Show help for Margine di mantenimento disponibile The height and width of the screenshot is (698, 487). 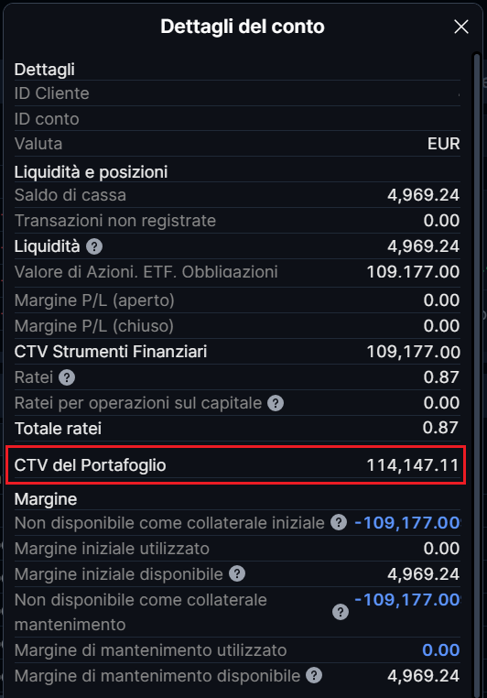pyautogui.click(x=314, y=676)
